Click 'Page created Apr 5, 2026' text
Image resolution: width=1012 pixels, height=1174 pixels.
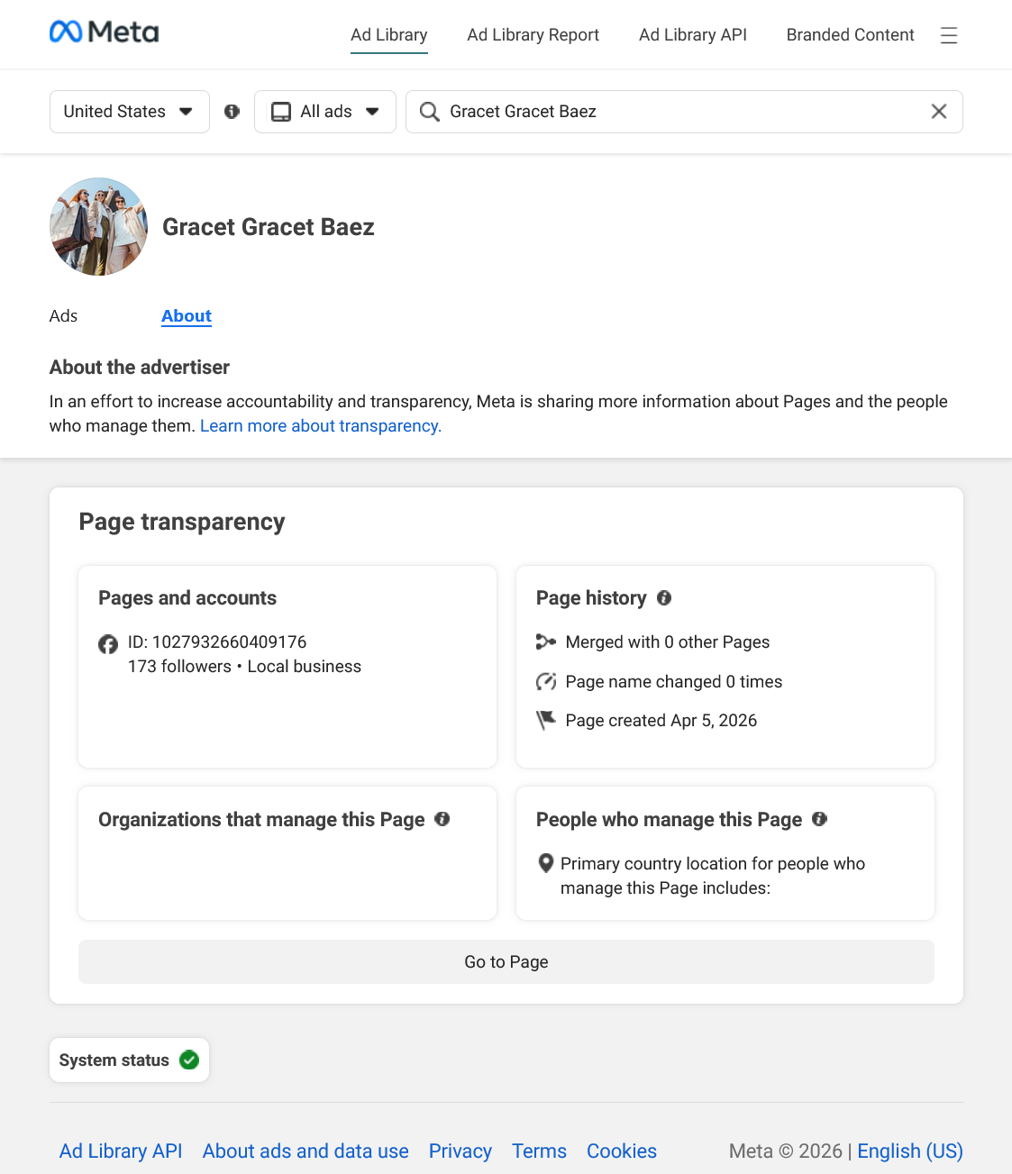coord(661,720)
